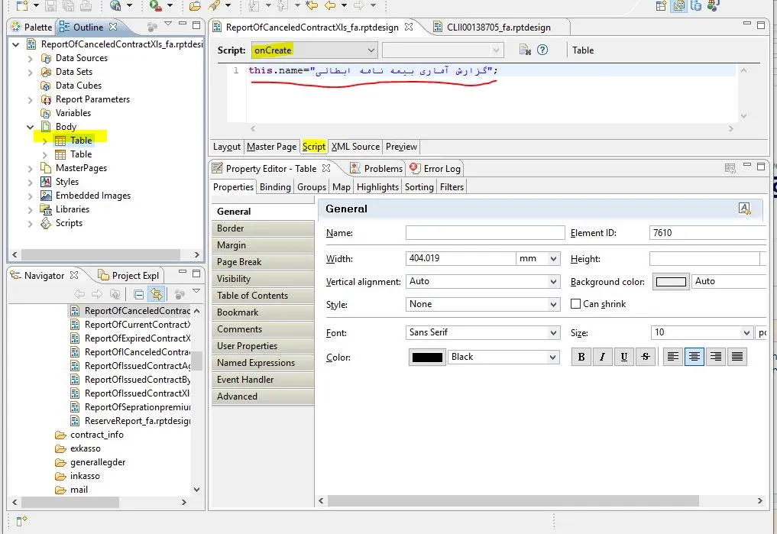Apply underline formatting button
Screen dimensions: 777x534
[624, 357]
